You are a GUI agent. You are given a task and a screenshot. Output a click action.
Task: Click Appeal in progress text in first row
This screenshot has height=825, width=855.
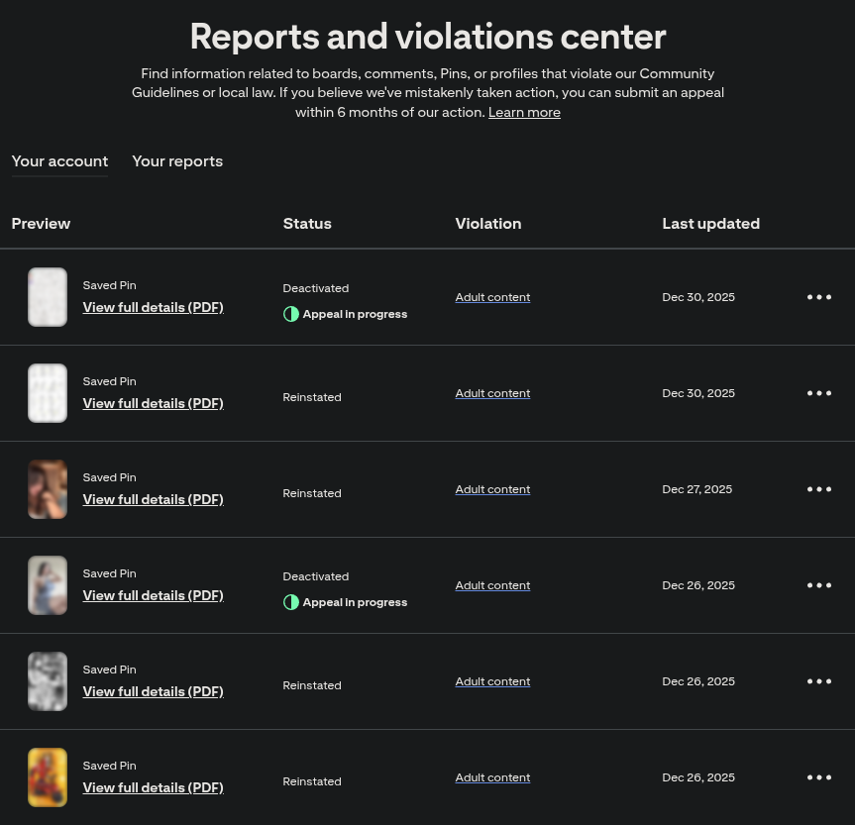(355, 314)
